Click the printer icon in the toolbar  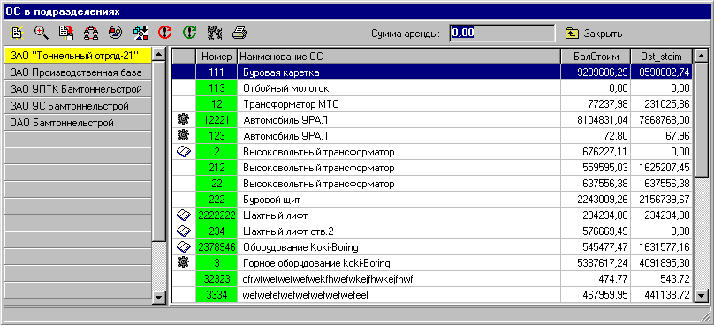tap(239, 33)
